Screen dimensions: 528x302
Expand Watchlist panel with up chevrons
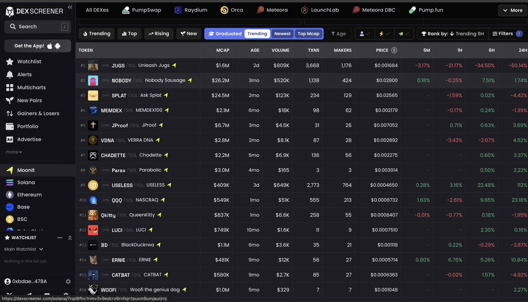click(x=70, y=238)
